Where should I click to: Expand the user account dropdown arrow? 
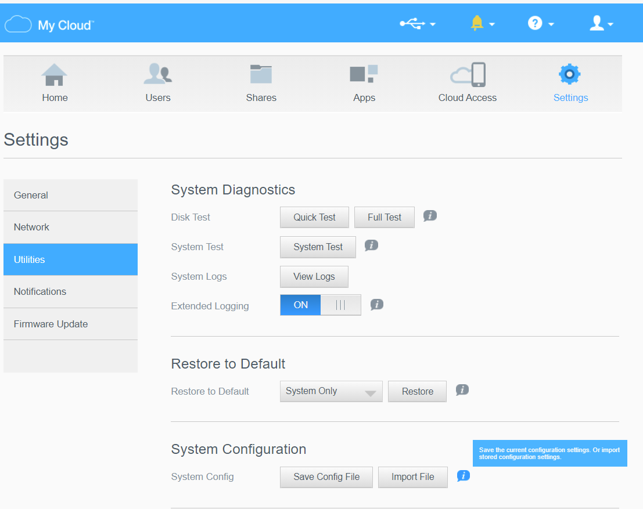click(610, 24)
